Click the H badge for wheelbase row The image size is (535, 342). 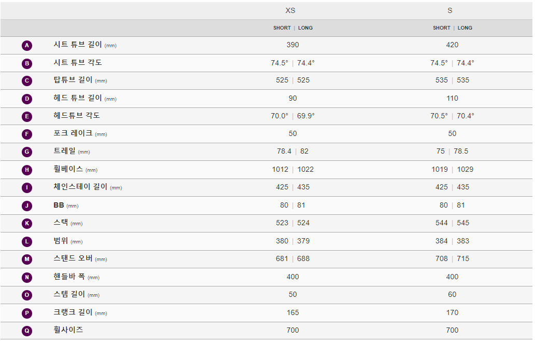[x=27, y=170]
